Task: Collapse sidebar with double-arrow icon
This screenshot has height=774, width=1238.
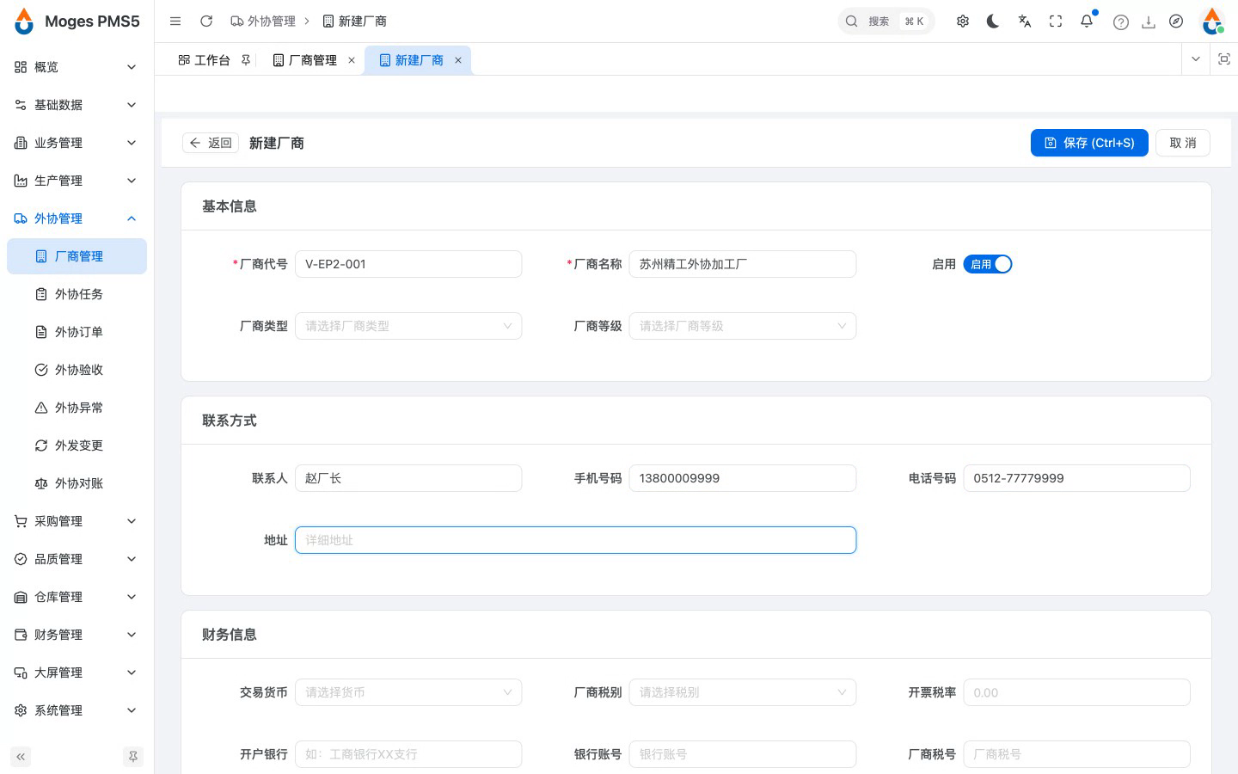Action: click(21, 757)
